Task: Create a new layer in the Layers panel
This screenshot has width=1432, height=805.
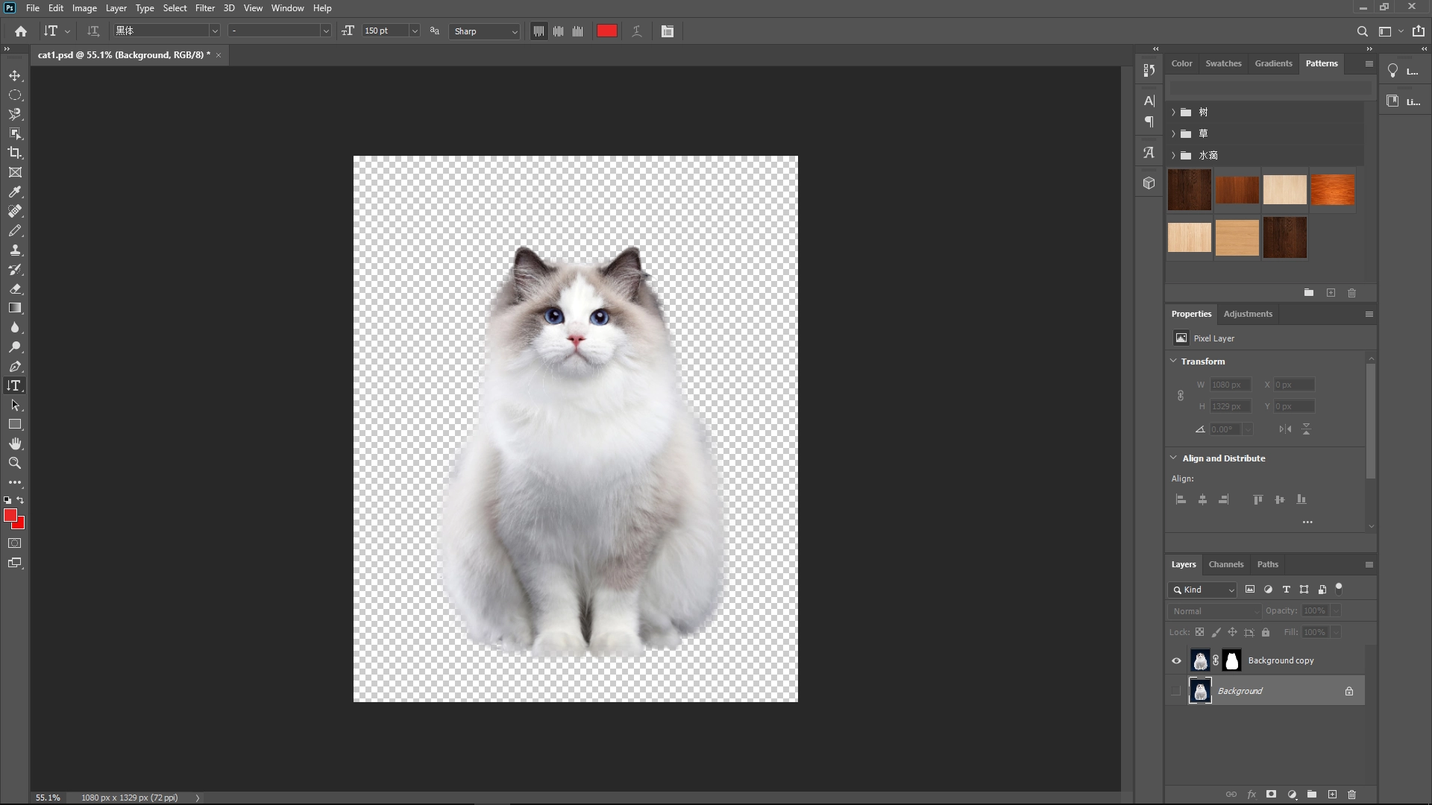Action: [1333, 795]
